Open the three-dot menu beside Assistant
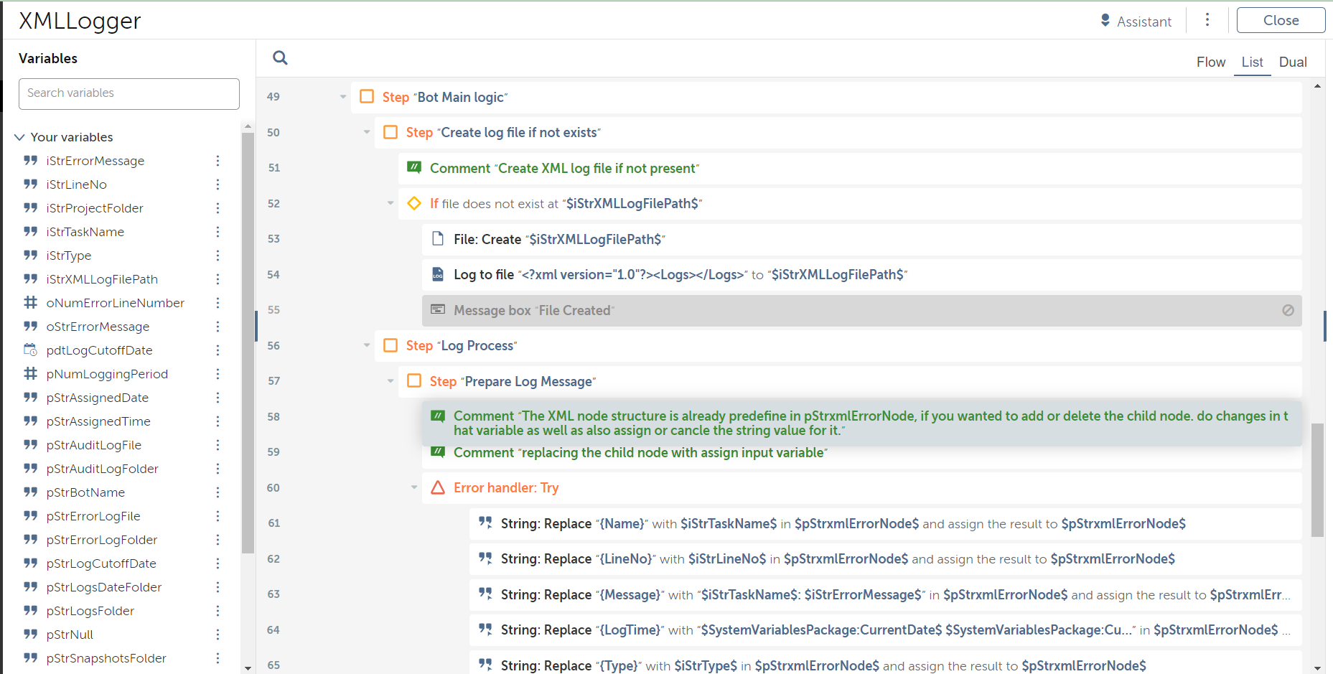 click(x=1207, y=20)
